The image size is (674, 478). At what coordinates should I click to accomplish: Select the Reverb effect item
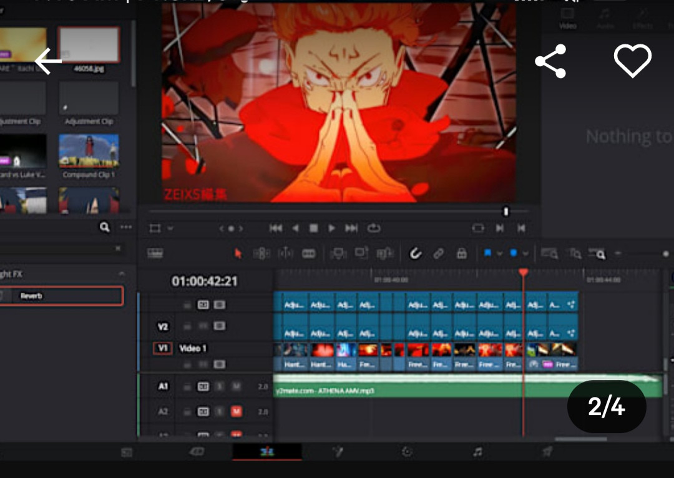[61, 296]
